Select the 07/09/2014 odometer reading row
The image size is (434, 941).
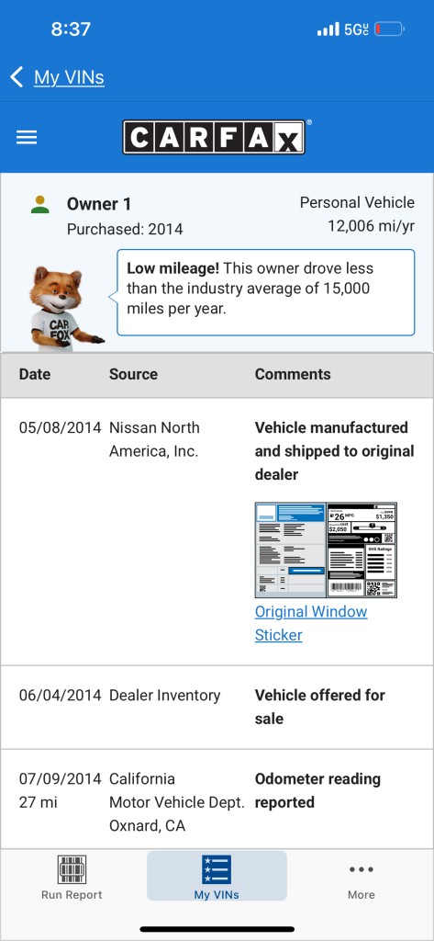click(x=217, y=800)
